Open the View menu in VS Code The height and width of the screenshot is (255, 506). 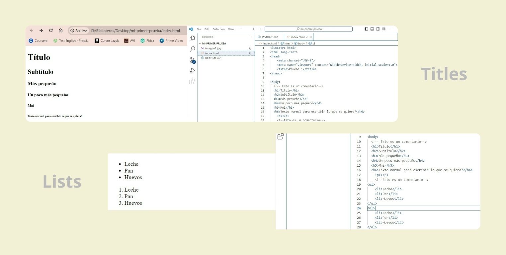click(231, 29)
